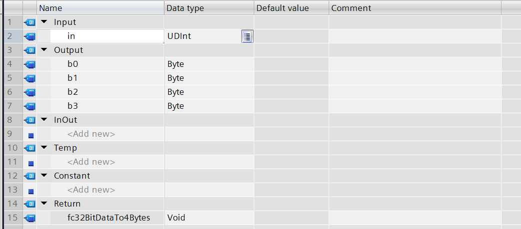This screenshot has height=229, width=521.
Task: Click the blue square marker in row 13
Action: click(x=30, y=190)
